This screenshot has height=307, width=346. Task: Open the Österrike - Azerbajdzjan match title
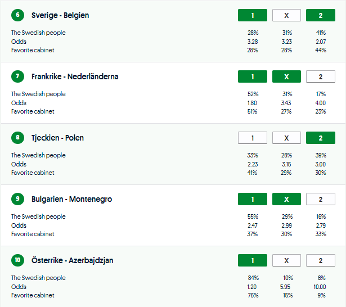[x=71, y=260]
